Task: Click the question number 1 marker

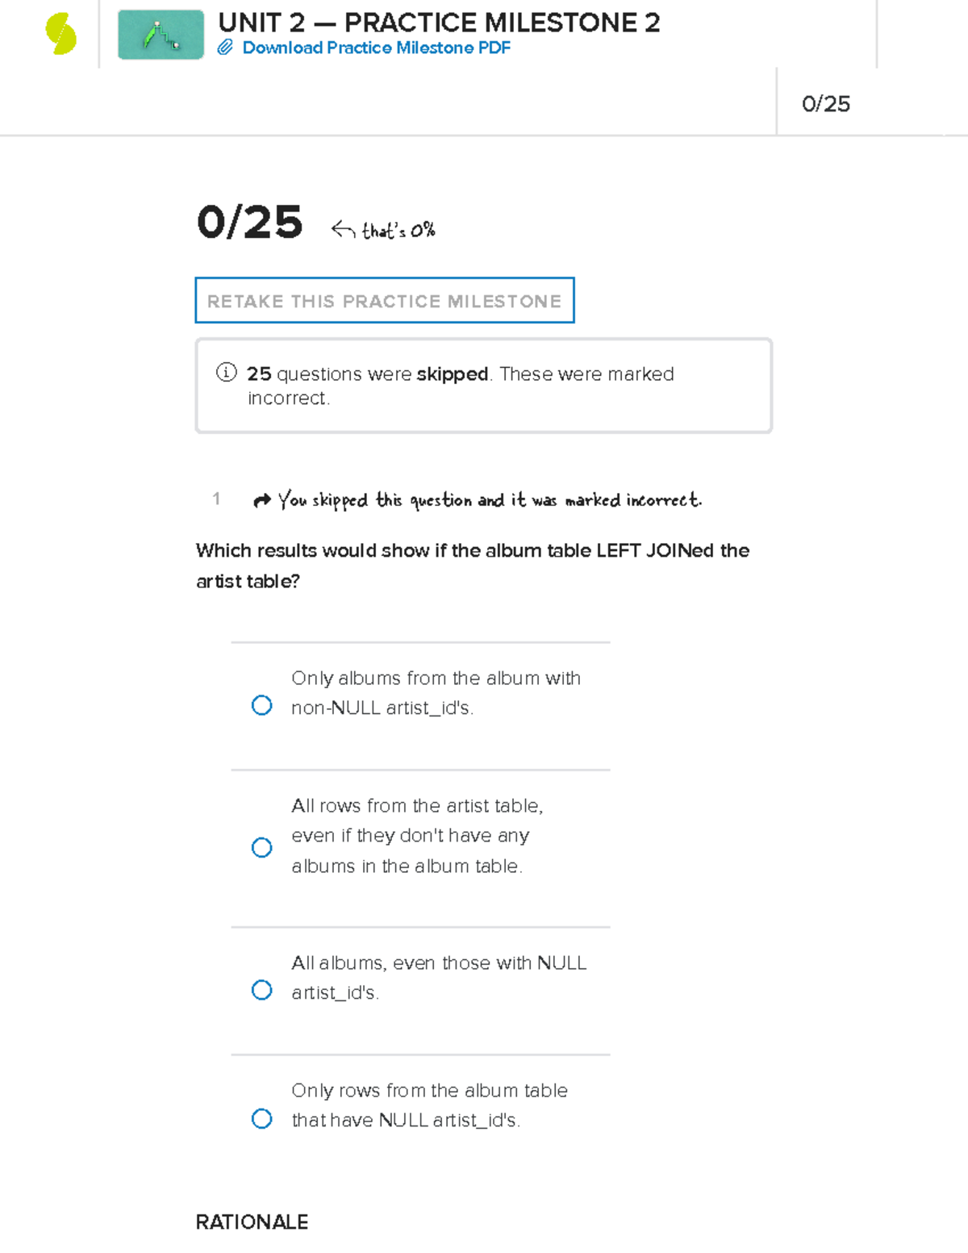Action: point(216,499)
